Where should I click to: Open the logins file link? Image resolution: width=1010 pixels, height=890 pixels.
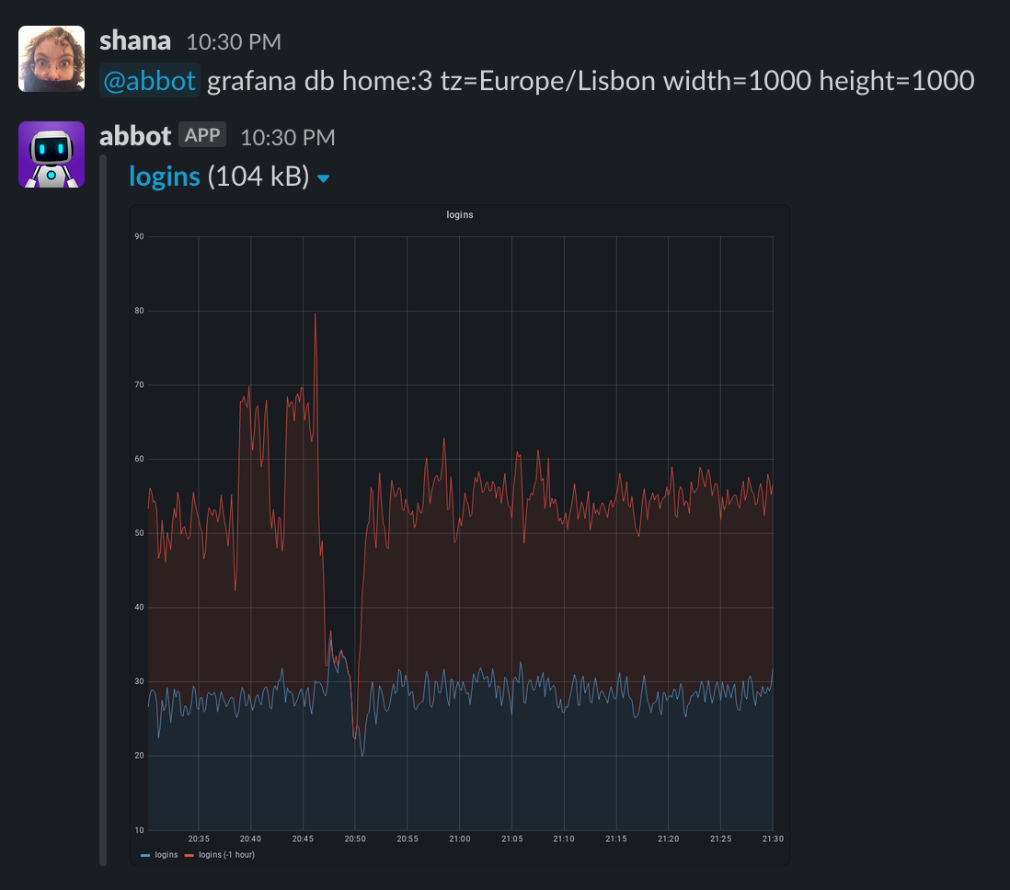point(166,175)
